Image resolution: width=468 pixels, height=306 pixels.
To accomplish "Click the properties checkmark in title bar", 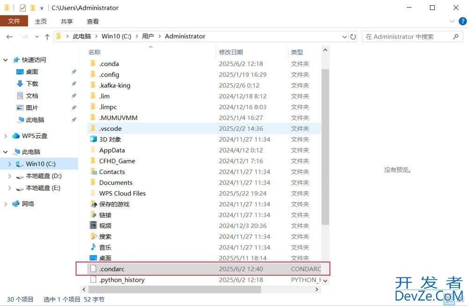I will (22, 8).
